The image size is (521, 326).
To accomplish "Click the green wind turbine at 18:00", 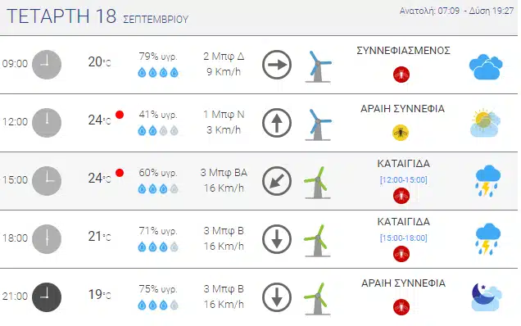I will point(318,241).
